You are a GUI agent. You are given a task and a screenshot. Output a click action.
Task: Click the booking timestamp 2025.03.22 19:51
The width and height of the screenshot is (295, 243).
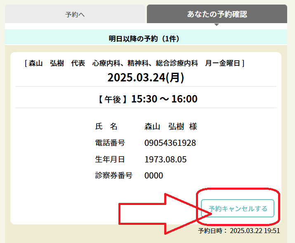(x=255, y=231)
